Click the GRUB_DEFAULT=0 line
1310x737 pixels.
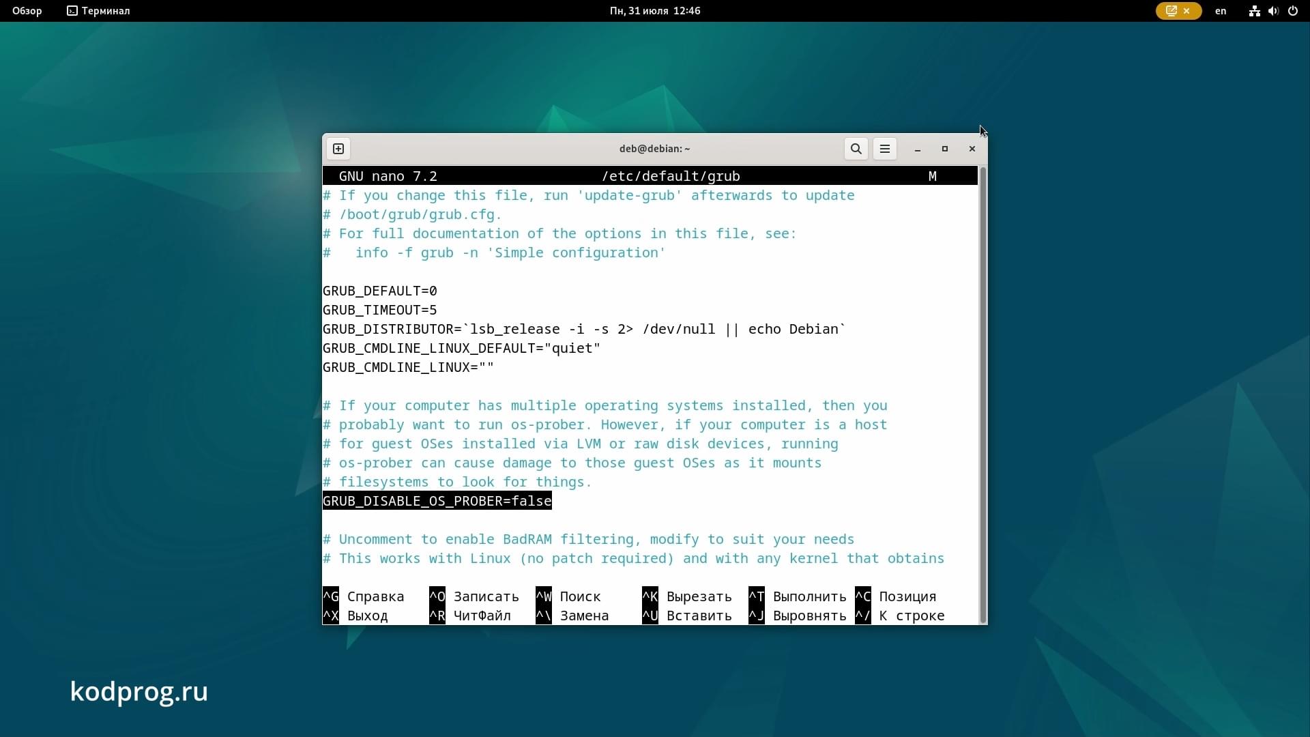379,291
